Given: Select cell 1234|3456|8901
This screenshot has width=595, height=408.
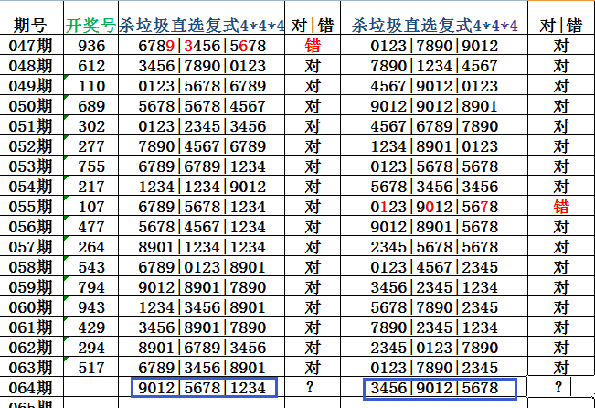Looking at the screenshot, I should (x=202, y=307).
